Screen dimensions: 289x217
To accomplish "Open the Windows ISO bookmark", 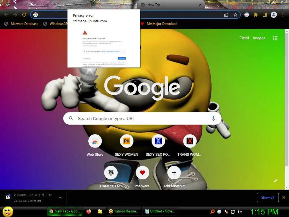I will (55, 24).
